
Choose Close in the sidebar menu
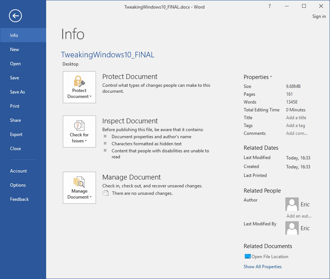coord(23,149)
